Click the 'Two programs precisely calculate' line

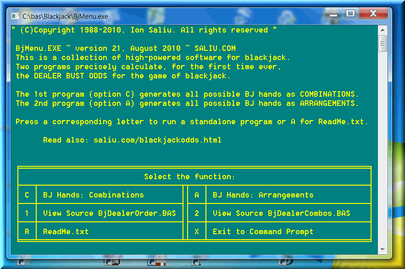(x=148, y=67)
